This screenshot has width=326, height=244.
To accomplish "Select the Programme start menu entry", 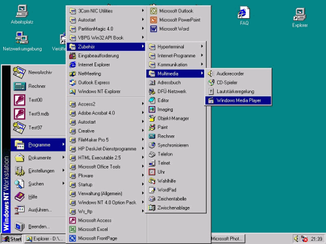I will tap(38, 144).
